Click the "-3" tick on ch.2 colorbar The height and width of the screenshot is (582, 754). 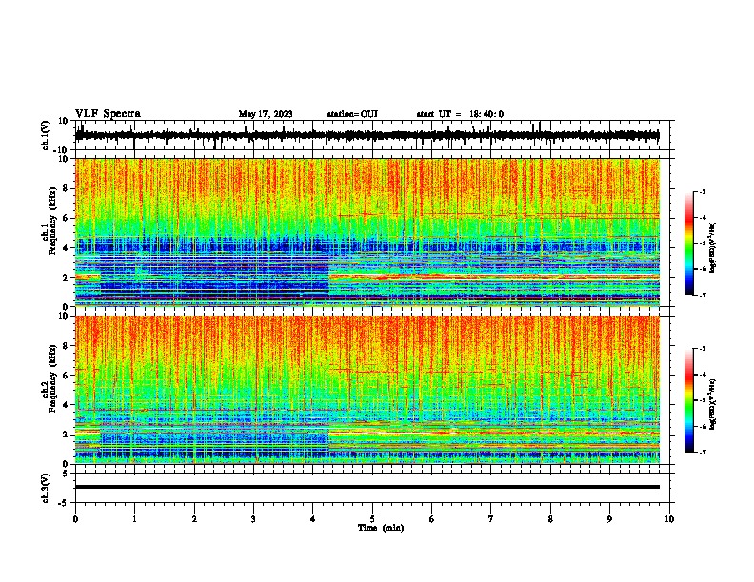tap(703, 349)
